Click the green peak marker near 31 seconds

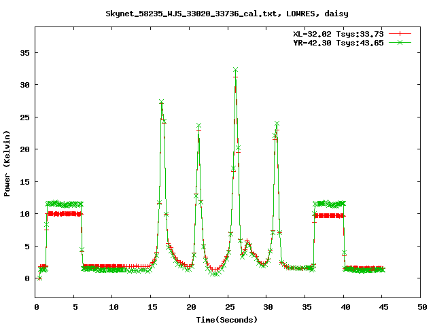[277, 123]
